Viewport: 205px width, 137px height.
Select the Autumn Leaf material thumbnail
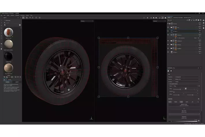point(8,33)
